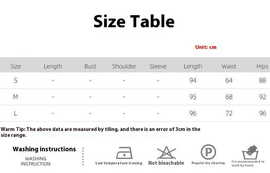Select the Shoulder column header
The image size is (270, 173).
(124, 66)
